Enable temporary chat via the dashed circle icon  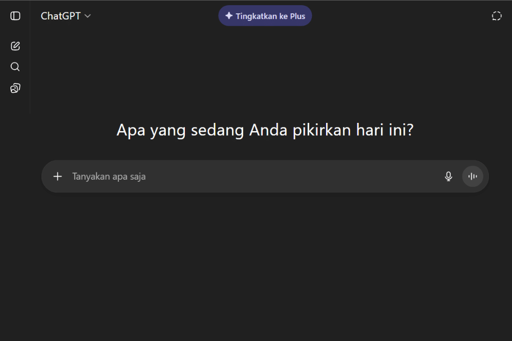[x=497, y=15]
